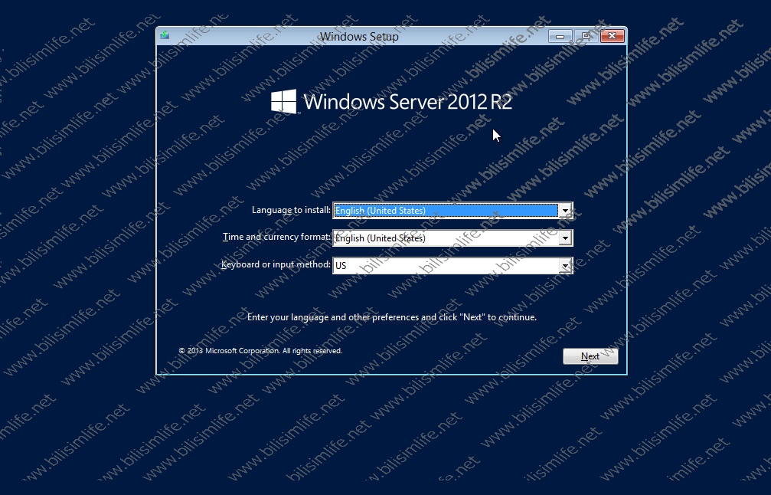Image resolution: width=771 pixels, height=495 pixels.
Task: Click the 'Keyboard or input method:' label
Action: tap(276, 264)
